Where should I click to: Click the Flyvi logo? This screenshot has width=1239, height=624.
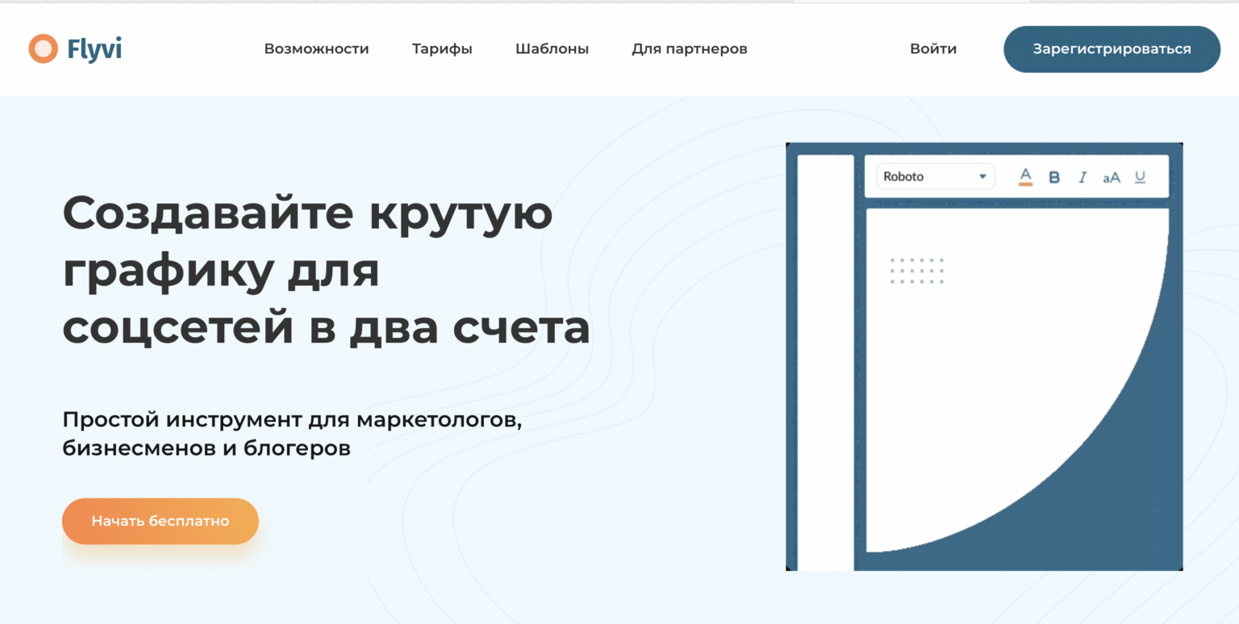coord(75,49)
